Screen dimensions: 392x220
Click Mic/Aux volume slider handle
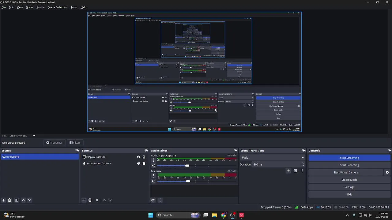[188, 181]
